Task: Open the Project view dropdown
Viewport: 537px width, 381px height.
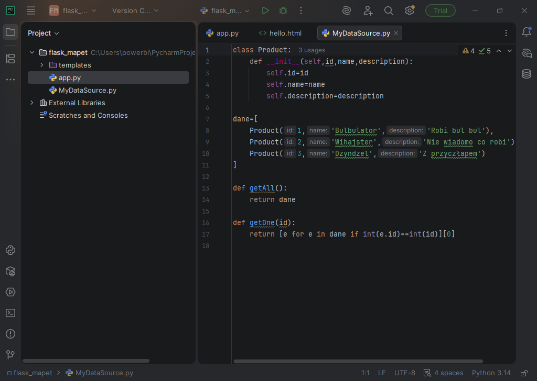Action: [44, 33]
